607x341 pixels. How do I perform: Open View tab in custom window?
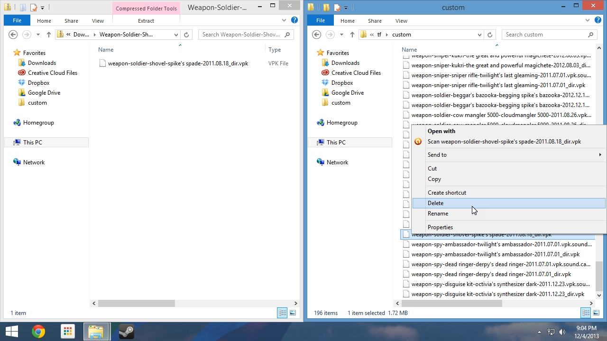tap(401, 21)
